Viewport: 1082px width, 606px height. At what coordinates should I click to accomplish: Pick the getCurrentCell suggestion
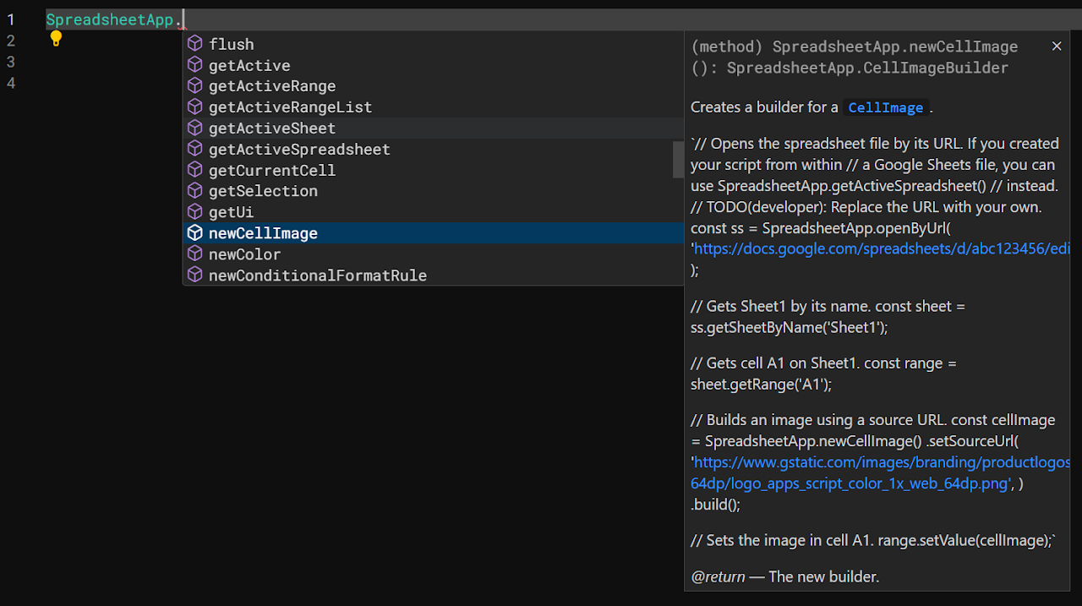point(272,171)
